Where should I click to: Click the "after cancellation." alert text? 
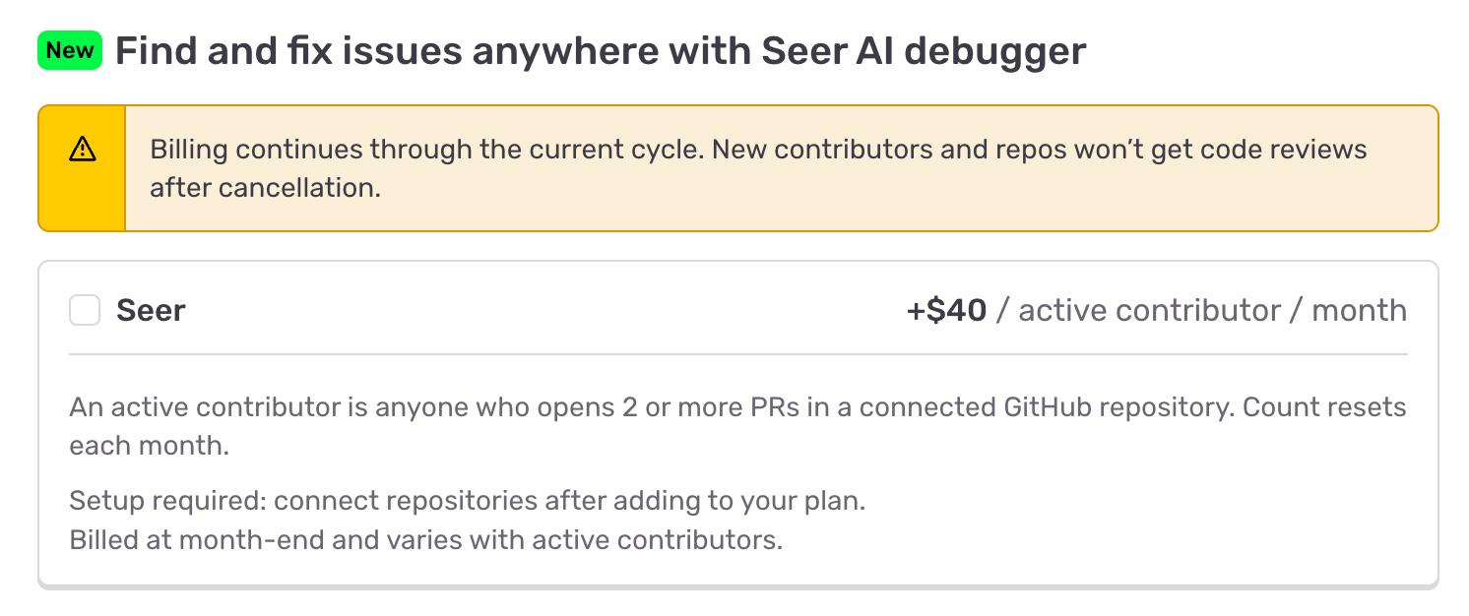tap(265, 187)
